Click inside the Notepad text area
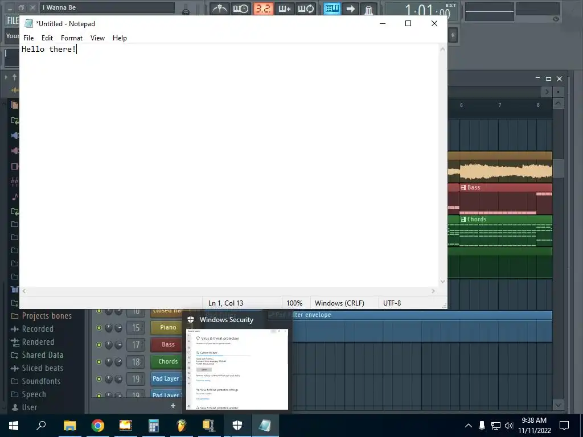The width and height of the screenshot is (583, 437). click(x=229, y=166)
